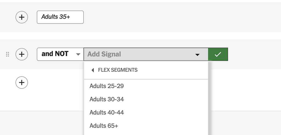Click the and NOT dropdown caret

[x=78, y=54]
